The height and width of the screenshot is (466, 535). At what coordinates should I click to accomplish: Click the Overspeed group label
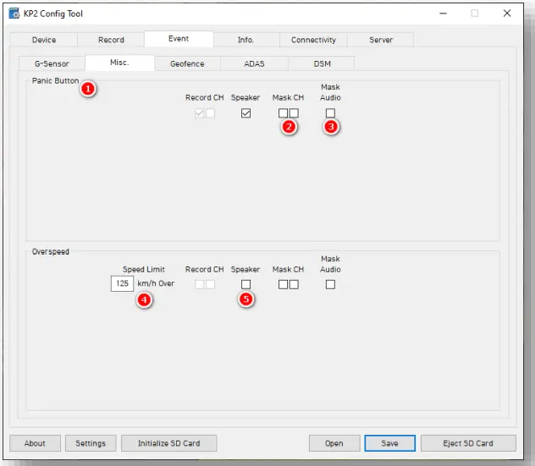51,251
